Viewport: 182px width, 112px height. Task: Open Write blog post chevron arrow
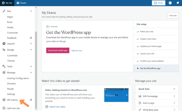pyautogui.click(x=174, y=110)
